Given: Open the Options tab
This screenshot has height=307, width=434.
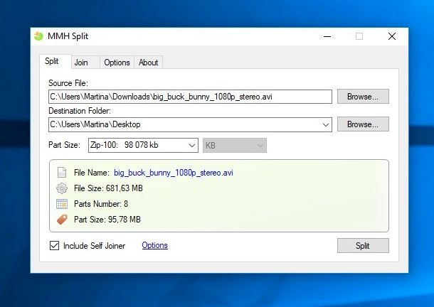Looking at the screenshot, I should [x=117, y=63].
